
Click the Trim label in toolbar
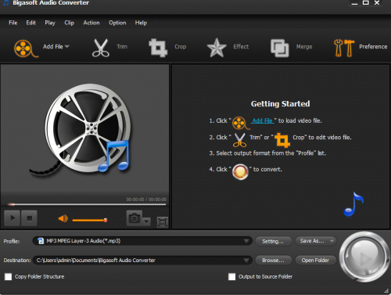click(122, 47)
